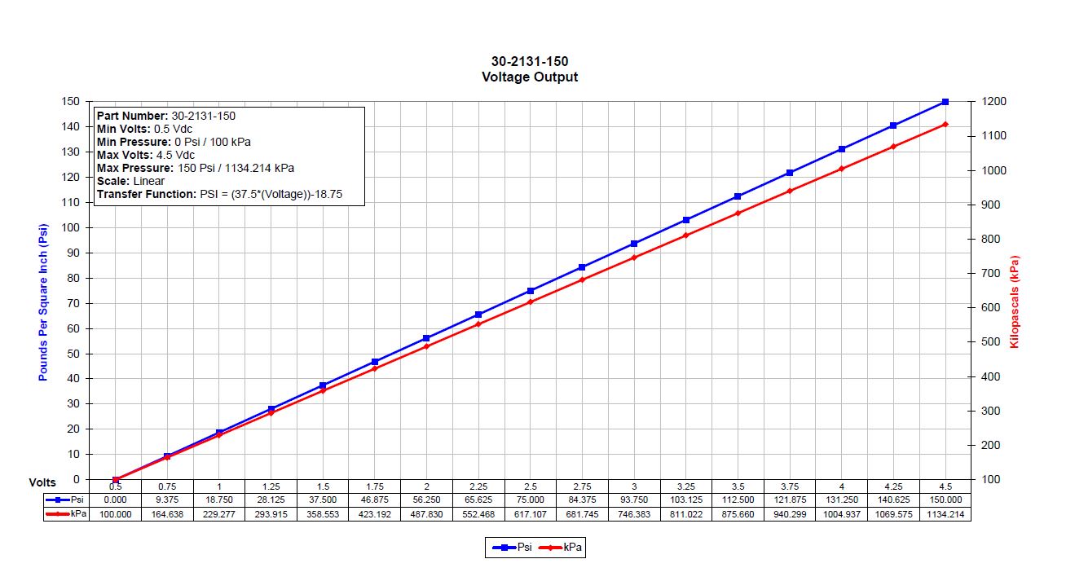Click Psi table cell 46.875
Image resolution: width=1075 pixels, height=581 pixels.
pos(375,500)
